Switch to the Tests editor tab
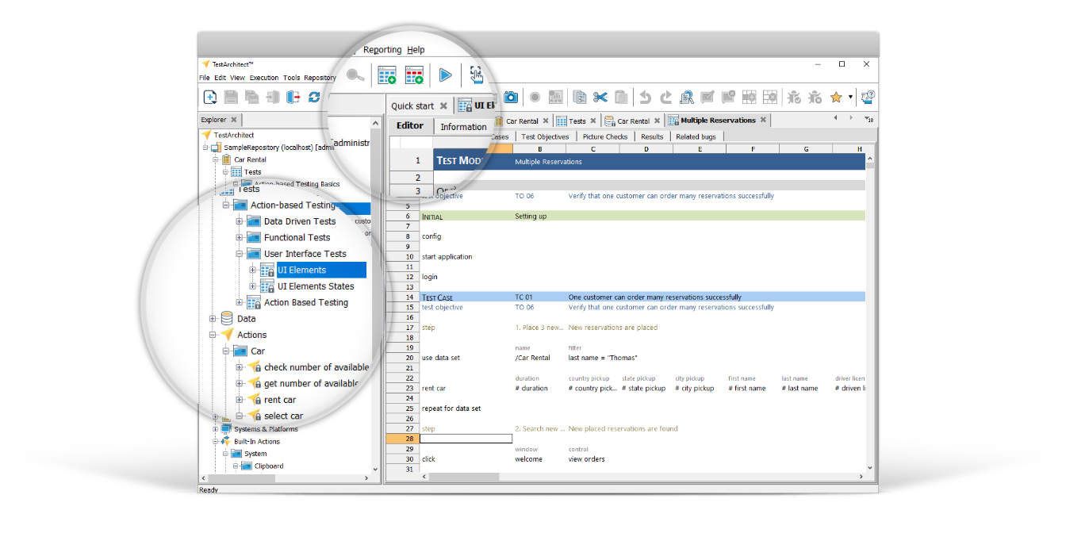This screenshot has height=560, width=1066. 577,121
